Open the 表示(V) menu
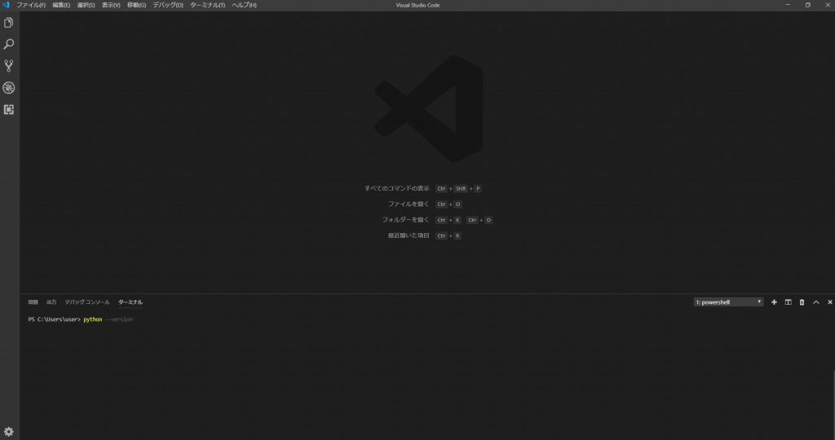This screenshot has height=440, width=835. click(x=111, y=5)
